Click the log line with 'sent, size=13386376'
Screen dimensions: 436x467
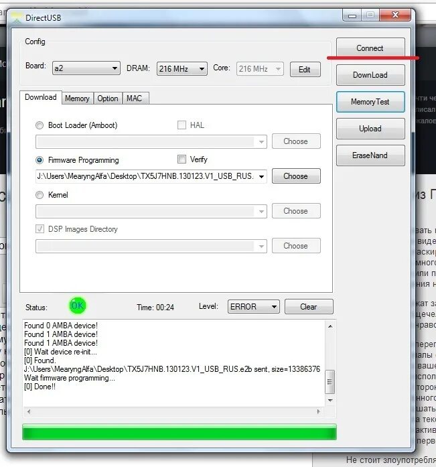(x=172, y=369)
